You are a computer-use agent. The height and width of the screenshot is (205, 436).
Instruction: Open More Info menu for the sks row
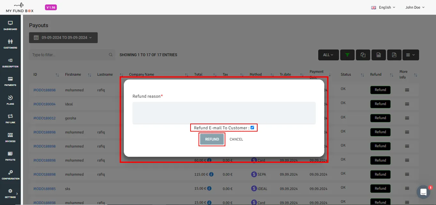[x=407, y=189]
